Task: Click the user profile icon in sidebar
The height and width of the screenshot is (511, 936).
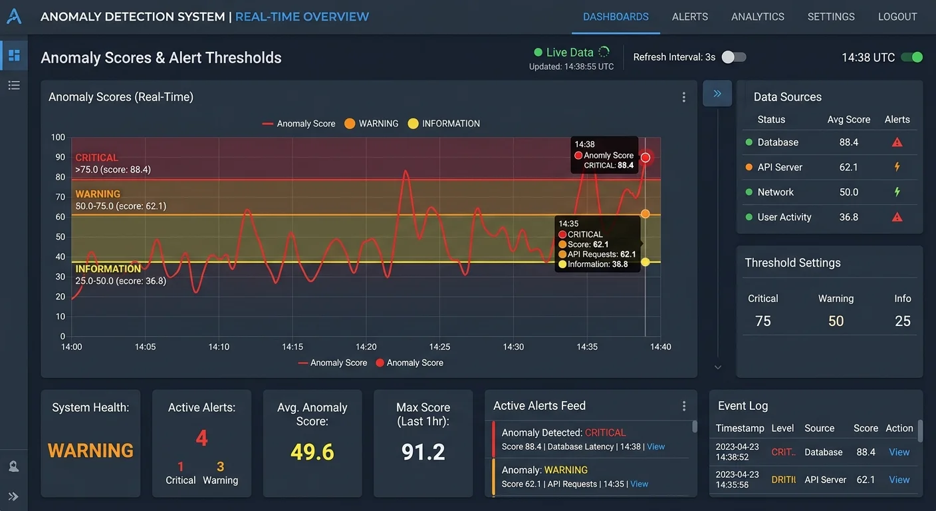Action: coord(14,466)
